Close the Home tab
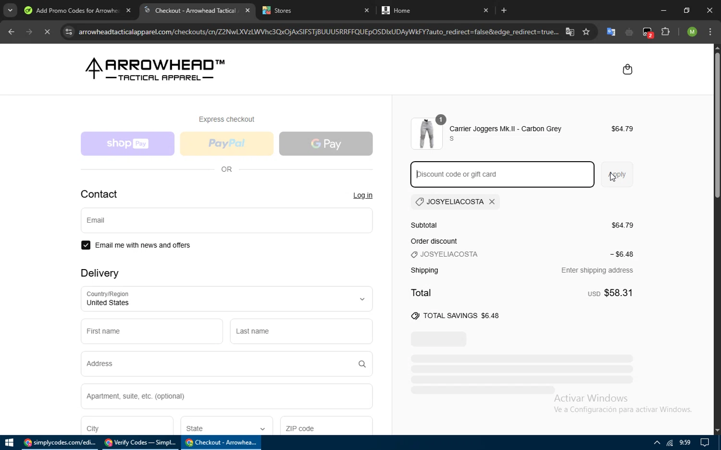The height and width of the screenshot is (450, 721). tap(486, 10)
